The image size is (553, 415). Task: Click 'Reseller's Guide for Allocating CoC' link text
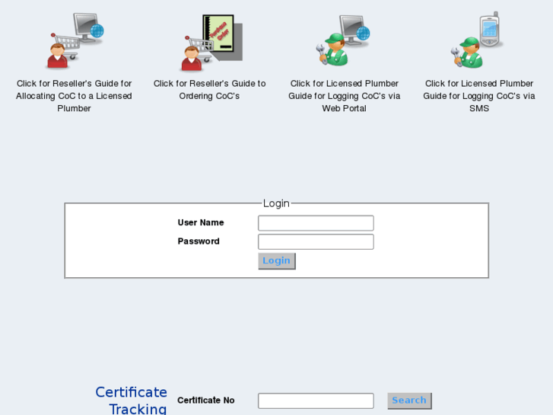tap(74, 96)
